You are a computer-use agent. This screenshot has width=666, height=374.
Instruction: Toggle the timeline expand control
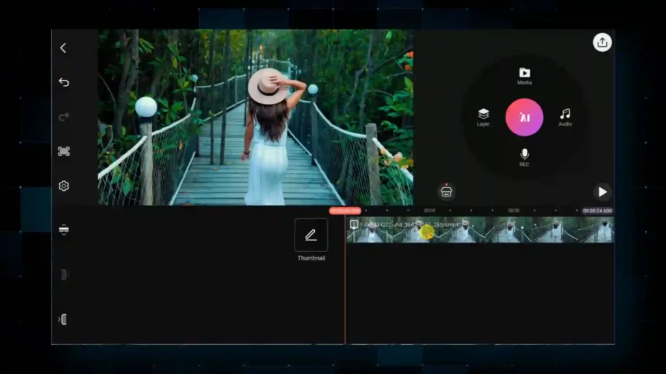(x=63, y=231)
